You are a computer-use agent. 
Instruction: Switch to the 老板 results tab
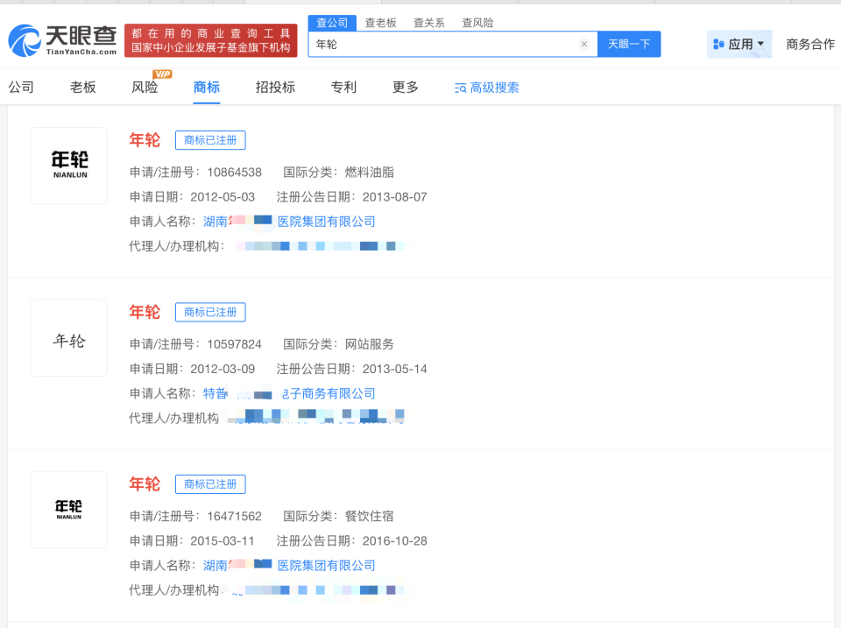click(82, 87)
